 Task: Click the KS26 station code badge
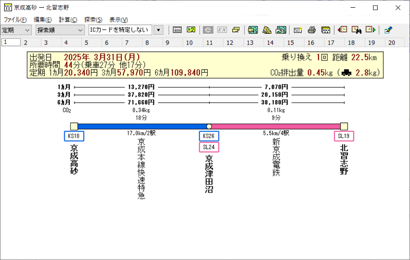pos(209,136)
